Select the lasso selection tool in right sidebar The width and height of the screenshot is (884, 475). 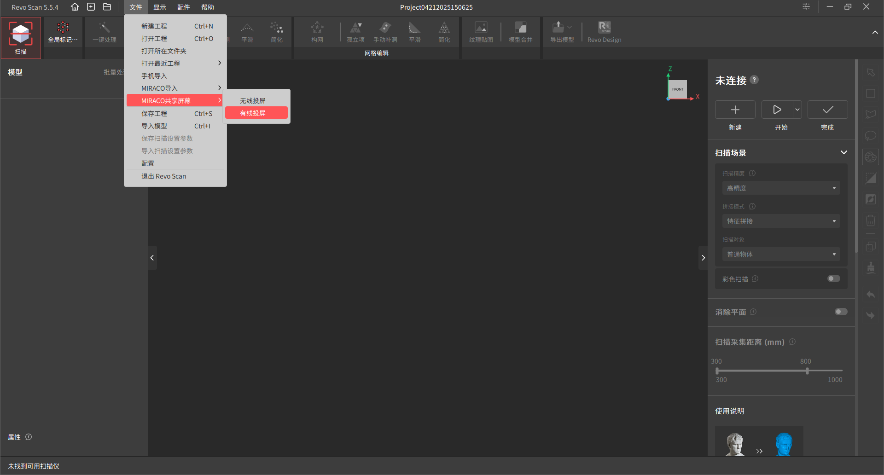[x=871, y=135]
